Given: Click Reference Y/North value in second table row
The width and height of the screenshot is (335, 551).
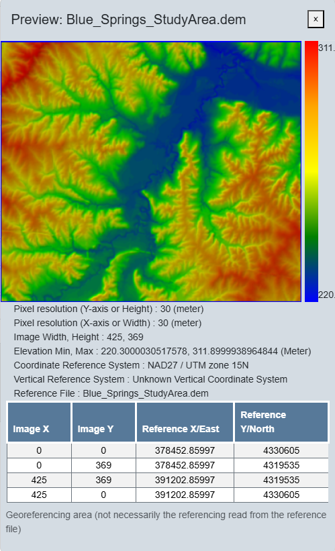Looking at the screenshot, I should point(281,465).
